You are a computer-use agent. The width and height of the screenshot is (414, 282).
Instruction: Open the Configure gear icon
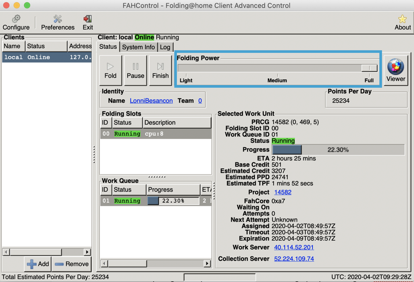click(16, 19)
